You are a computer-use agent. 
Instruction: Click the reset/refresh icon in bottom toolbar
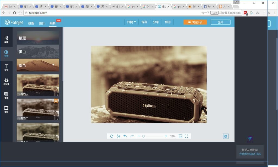112,136
